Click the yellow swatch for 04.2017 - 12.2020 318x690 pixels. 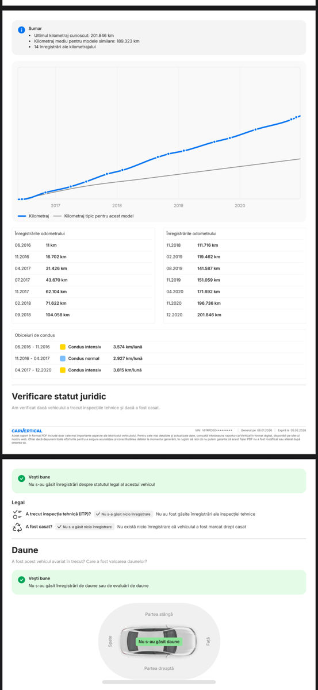[63, 370]
